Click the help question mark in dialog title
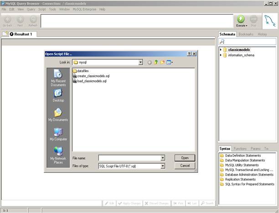Screen dimensions: 279x213 (x=189, y=54)
